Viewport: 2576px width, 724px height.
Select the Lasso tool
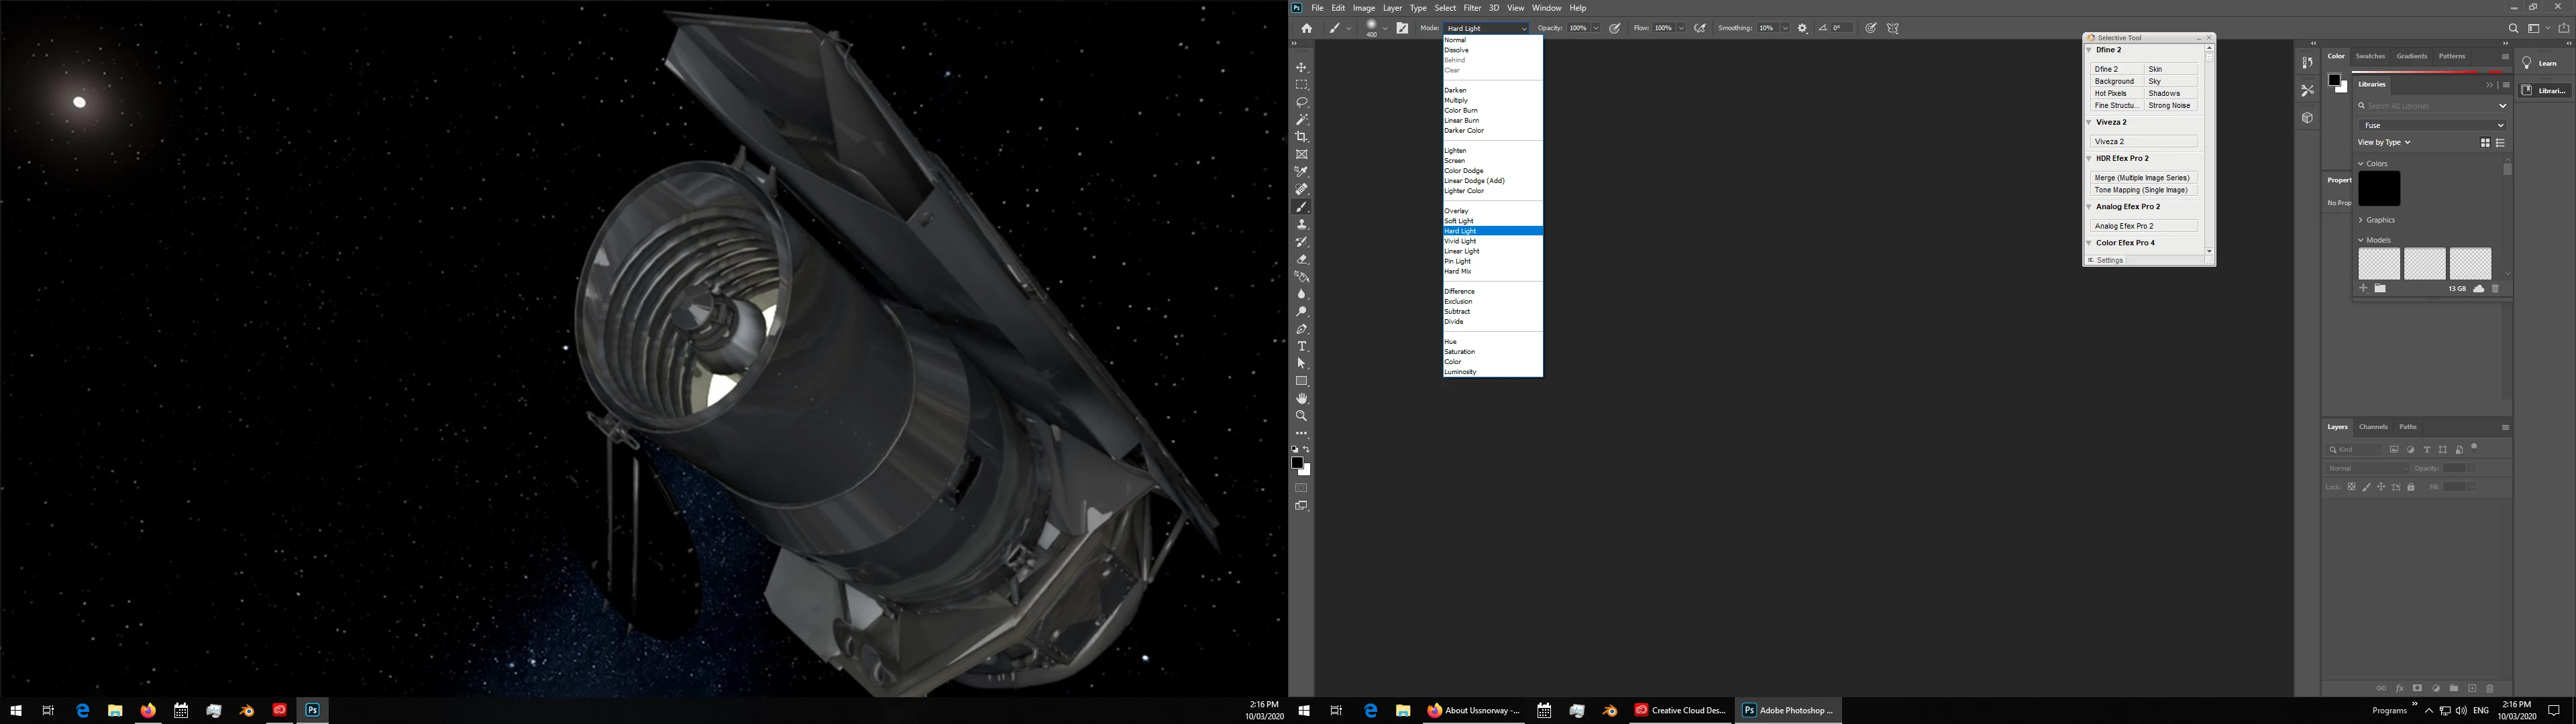[1301, 102]
